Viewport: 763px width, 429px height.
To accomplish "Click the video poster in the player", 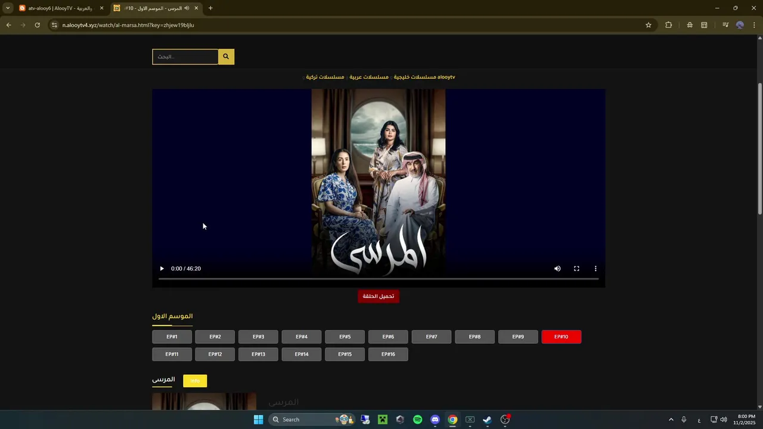I will click(x=379, y=182).
